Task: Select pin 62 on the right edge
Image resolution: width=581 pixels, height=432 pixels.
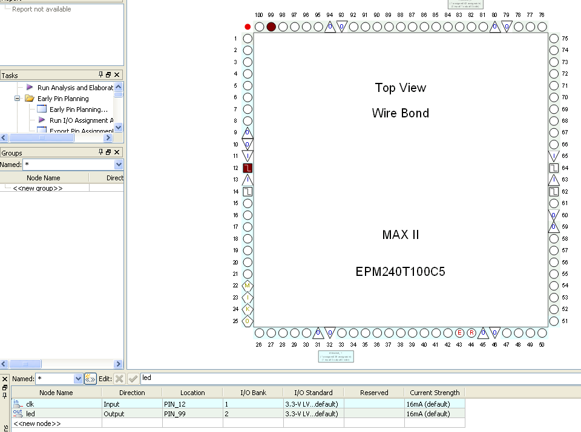Action: click(554, 192)
